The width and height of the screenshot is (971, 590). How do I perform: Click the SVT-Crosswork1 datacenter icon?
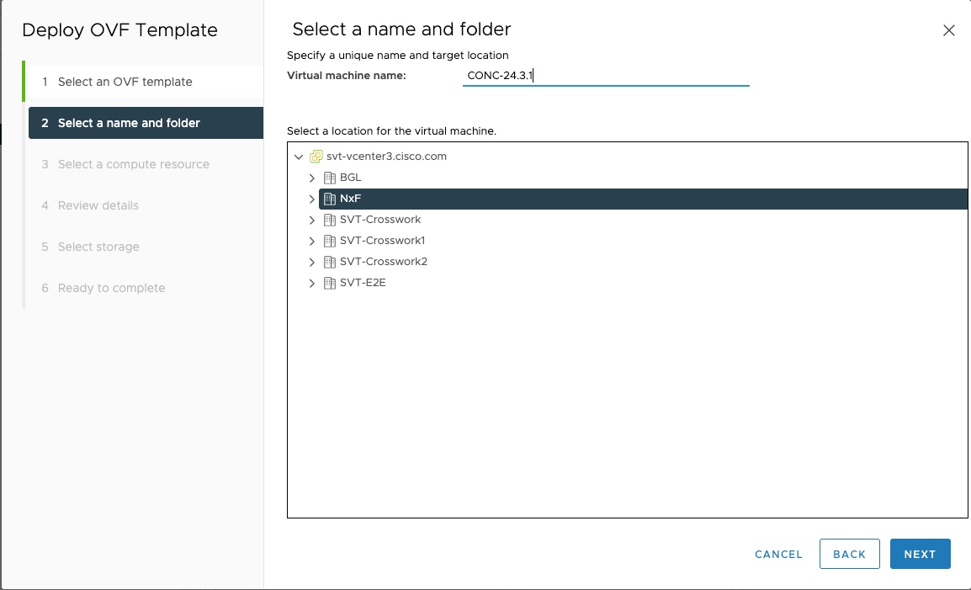[x=330, y=241]
